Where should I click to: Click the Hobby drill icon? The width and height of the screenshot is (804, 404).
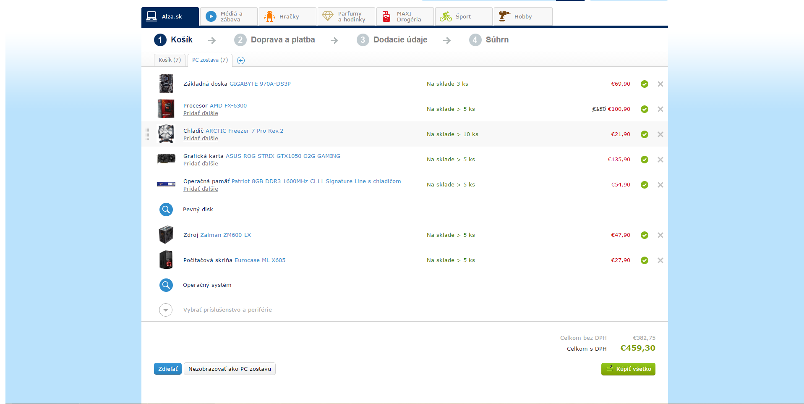click(x=504, y=16)
